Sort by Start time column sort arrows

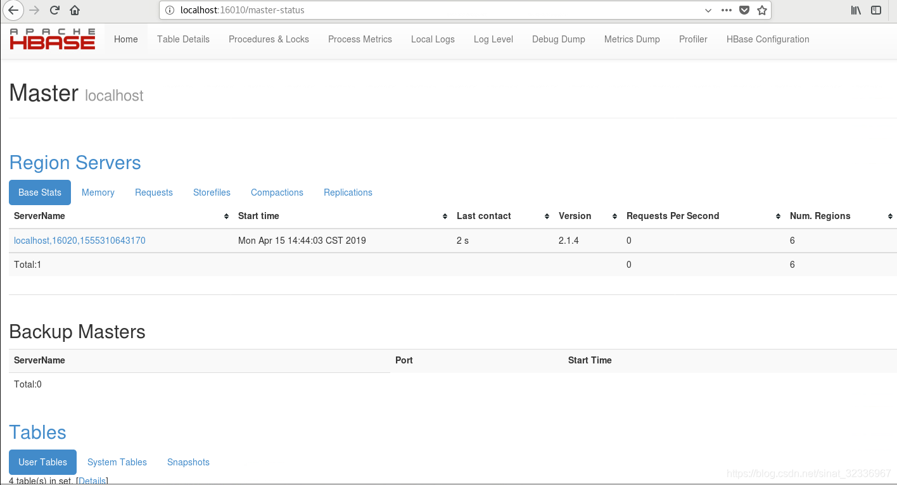[x=445, y=217]
